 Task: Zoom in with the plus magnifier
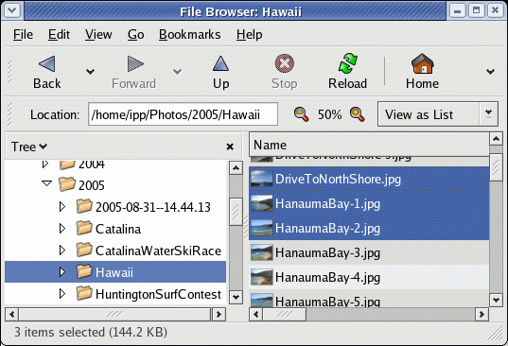click(357, 114)
